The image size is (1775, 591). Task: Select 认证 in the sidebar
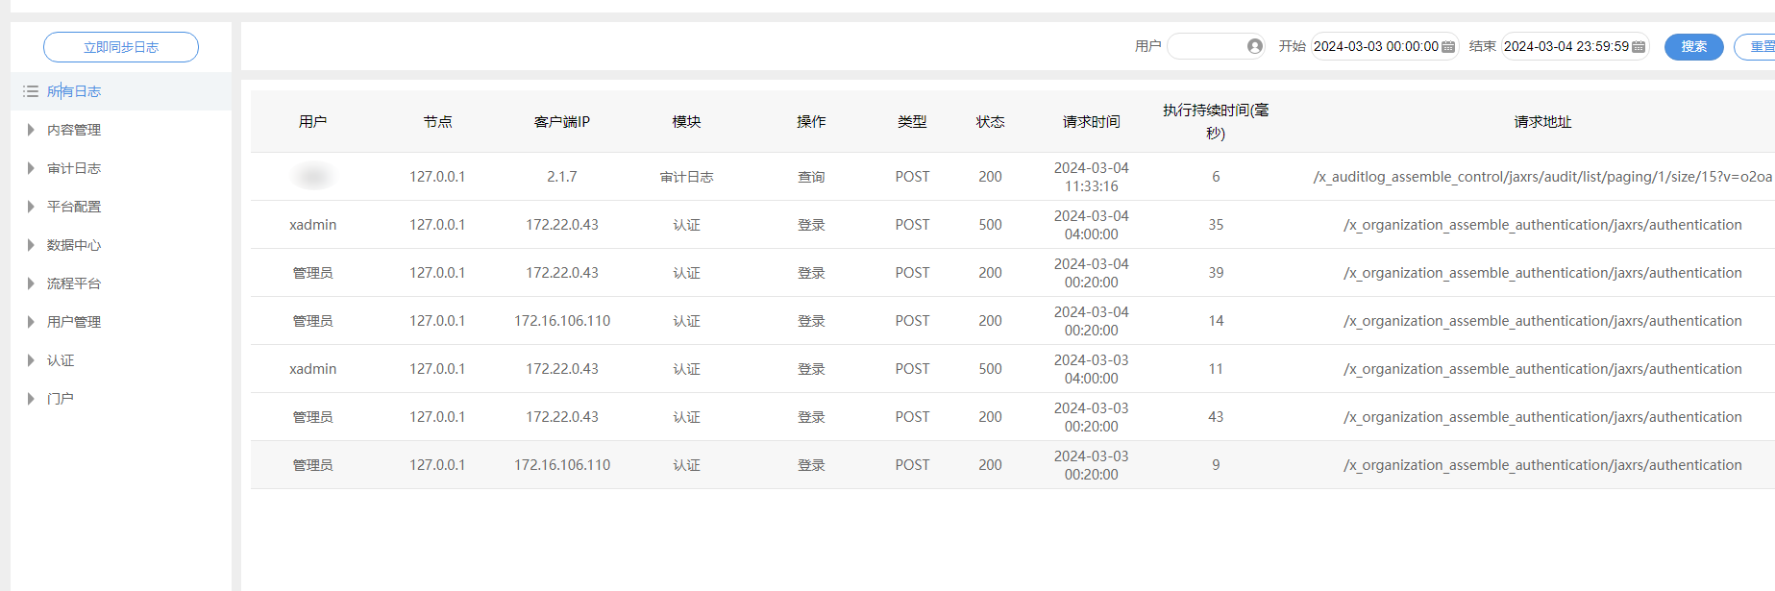click(x=61, y=360)
